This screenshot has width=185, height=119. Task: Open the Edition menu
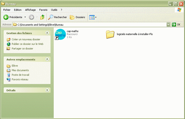[x=18, y=10]
